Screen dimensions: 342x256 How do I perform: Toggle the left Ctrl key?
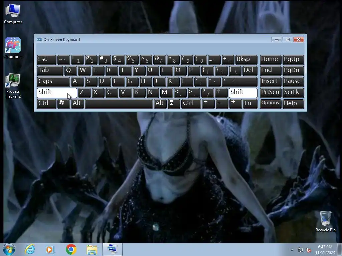(x=46, y=104)
